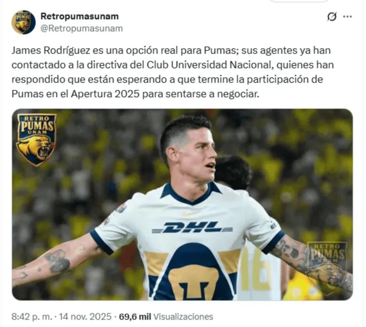Open the tweet's James Rodríguez photo
Viewport: 366px width, 327px height.
(x=182, y=205)
